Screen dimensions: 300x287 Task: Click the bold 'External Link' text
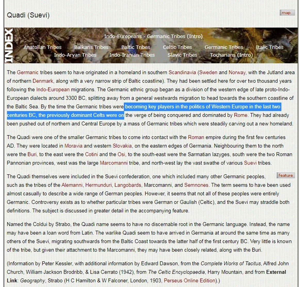147,276
